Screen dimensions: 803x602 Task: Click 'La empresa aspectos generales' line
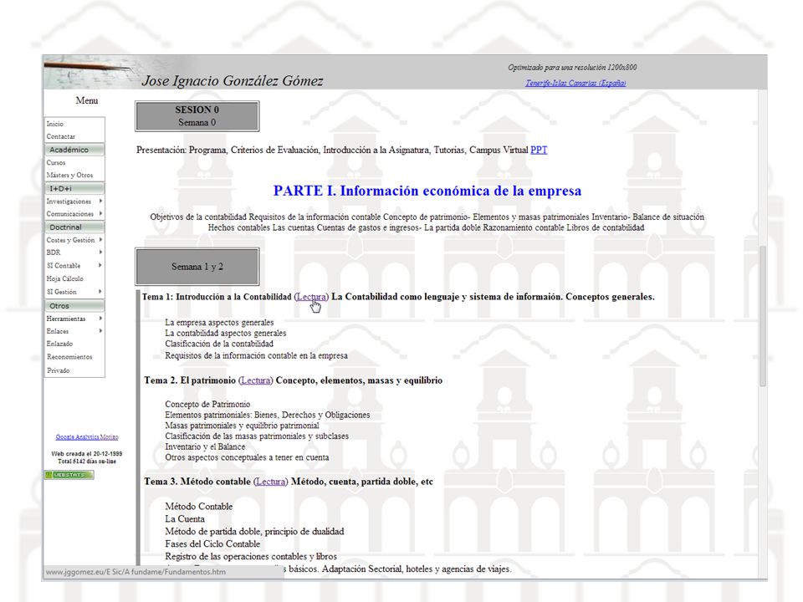pos(219,323)
